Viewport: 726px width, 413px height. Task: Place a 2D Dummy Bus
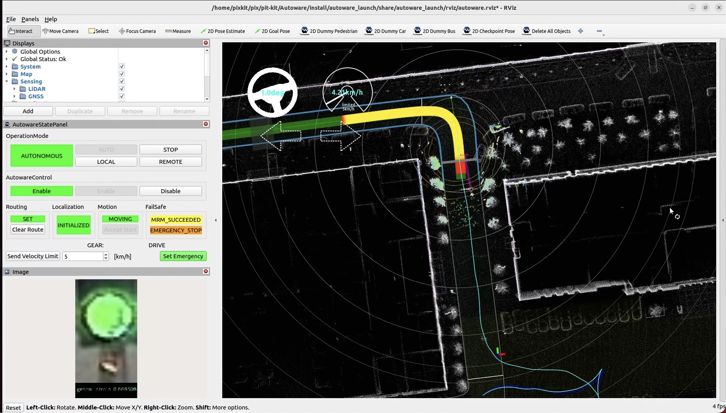pyautogui.click(x=434, y=31)
